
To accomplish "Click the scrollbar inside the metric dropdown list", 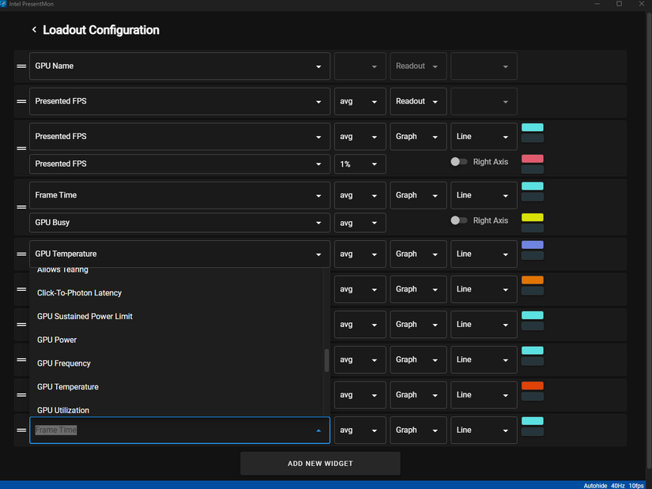I will click(x=325, y=360).
